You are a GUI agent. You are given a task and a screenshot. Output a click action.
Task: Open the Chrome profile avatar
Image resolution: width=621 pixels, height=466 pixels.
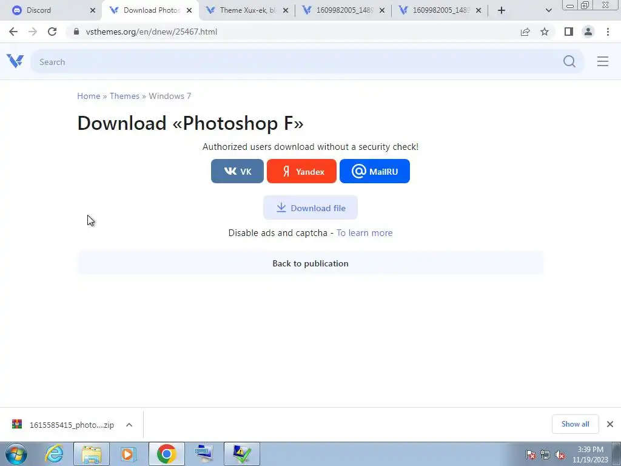tap(588, 32)
